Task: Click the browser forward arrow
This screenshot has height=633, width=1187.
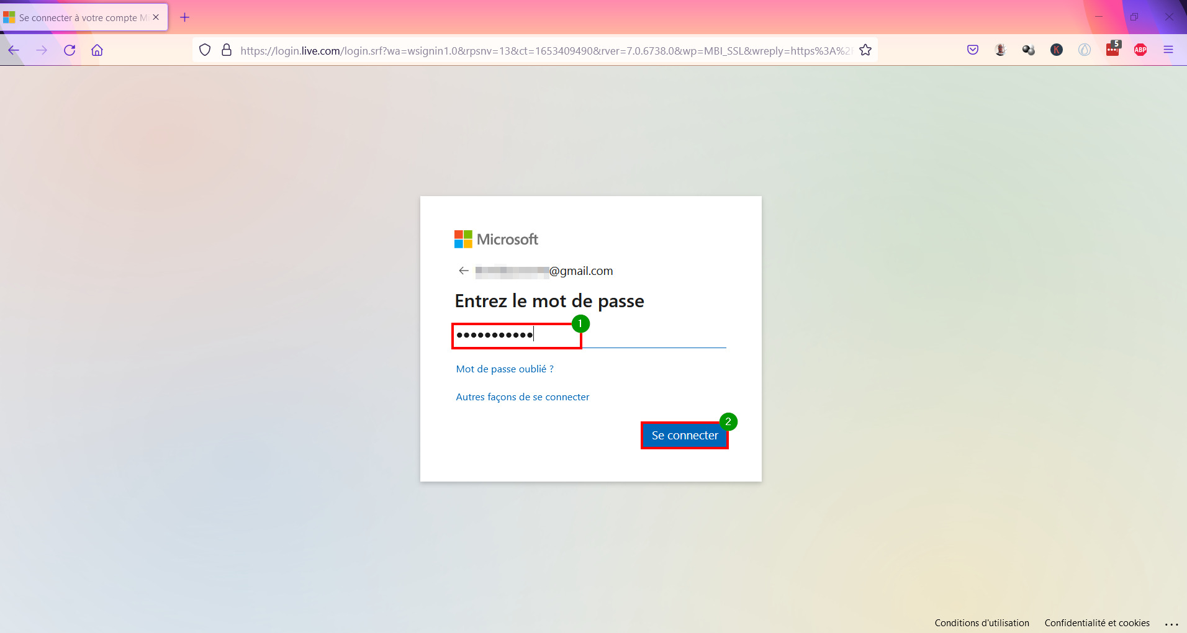Action: [x=42, y=50]
